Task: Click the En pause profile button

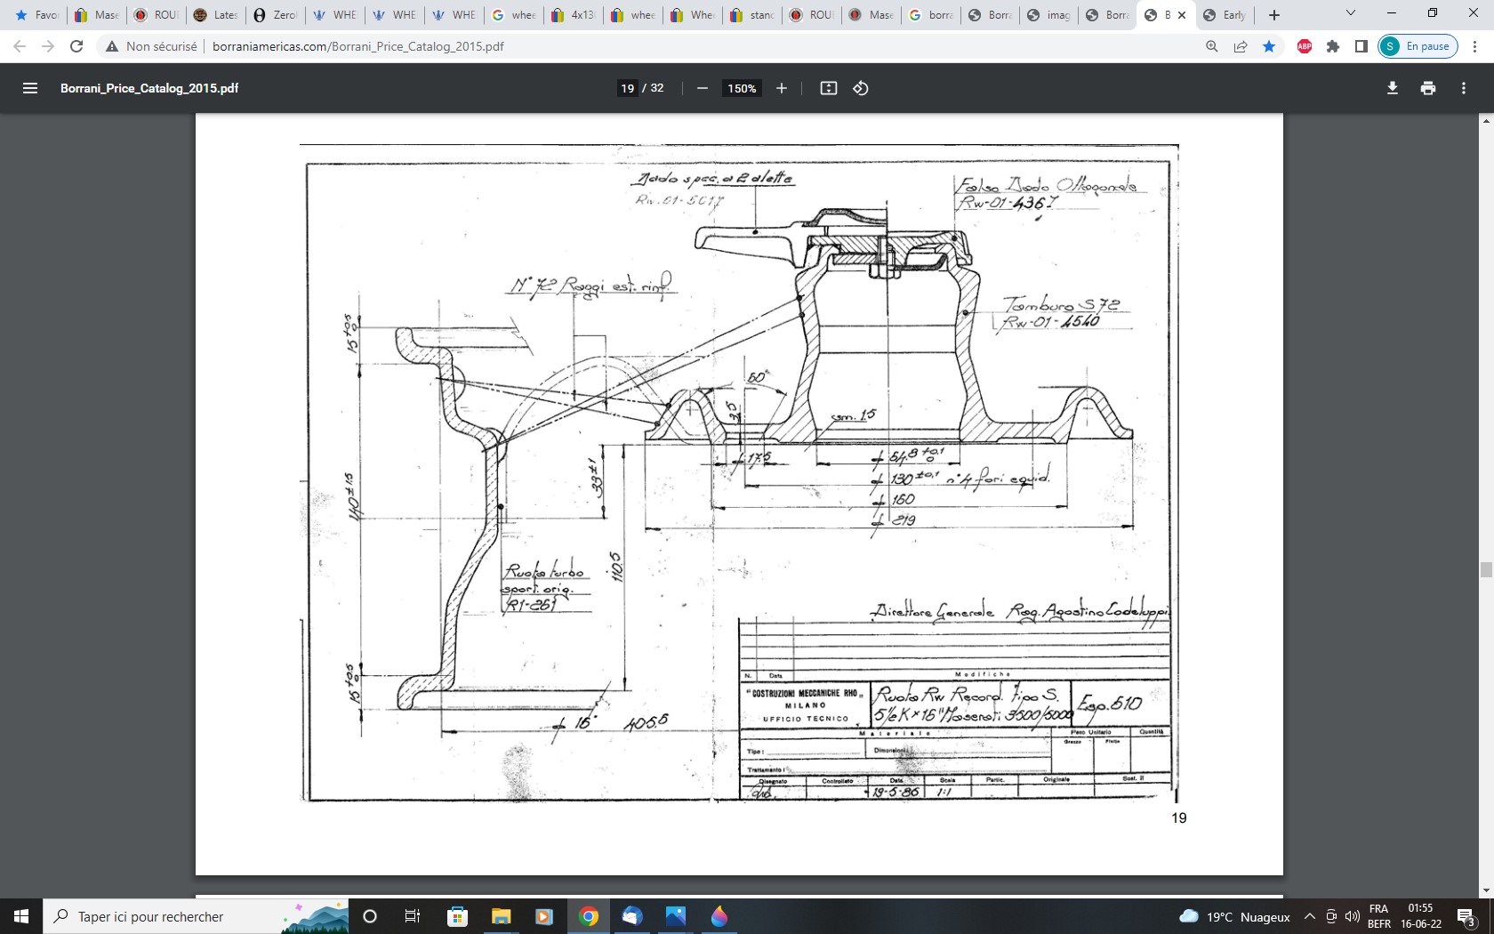Action: click(x=1418, y=46)
